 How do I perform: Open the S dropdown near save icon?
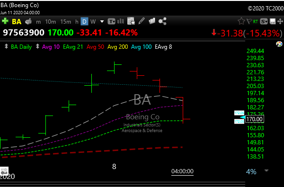pyautogui.click(x=264, y=22)
